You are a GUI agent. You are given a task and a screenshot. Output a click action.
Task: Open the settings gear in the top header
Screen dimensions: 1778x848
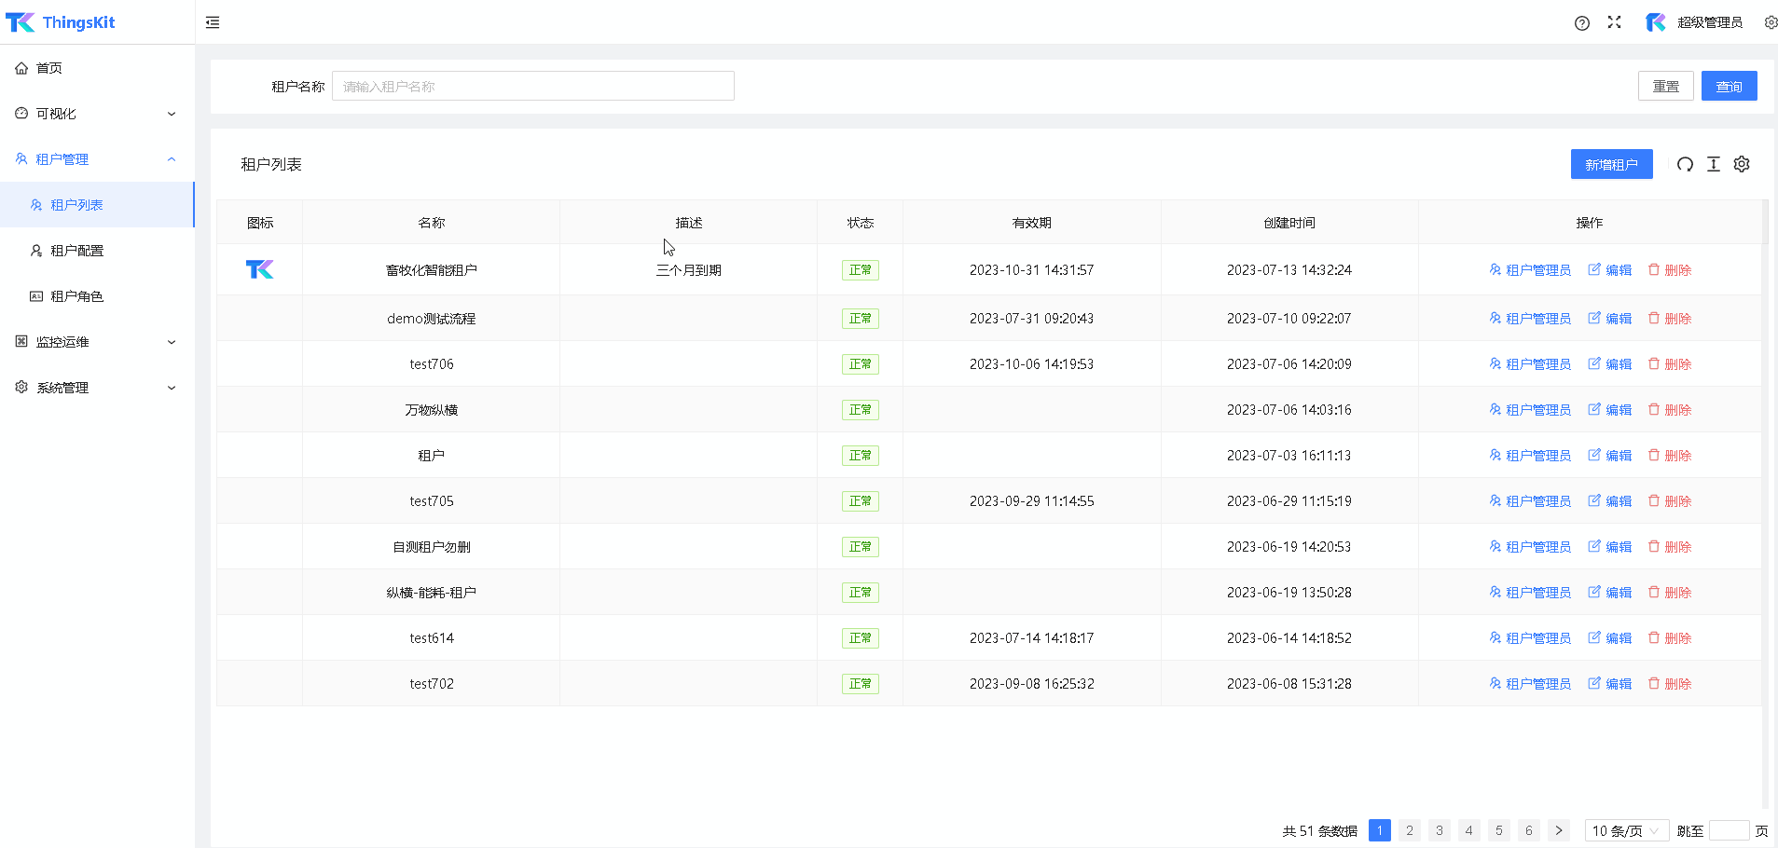click(x=1770, y=22)
